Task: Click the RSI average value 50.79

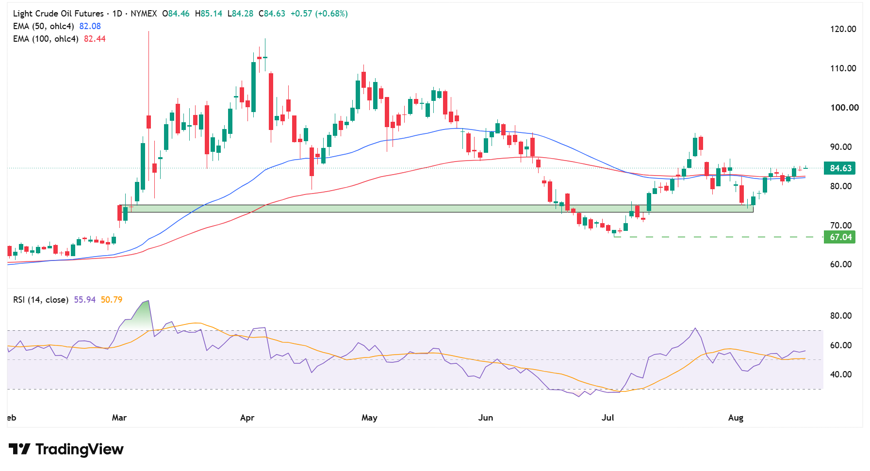Action: coord(112,300)
